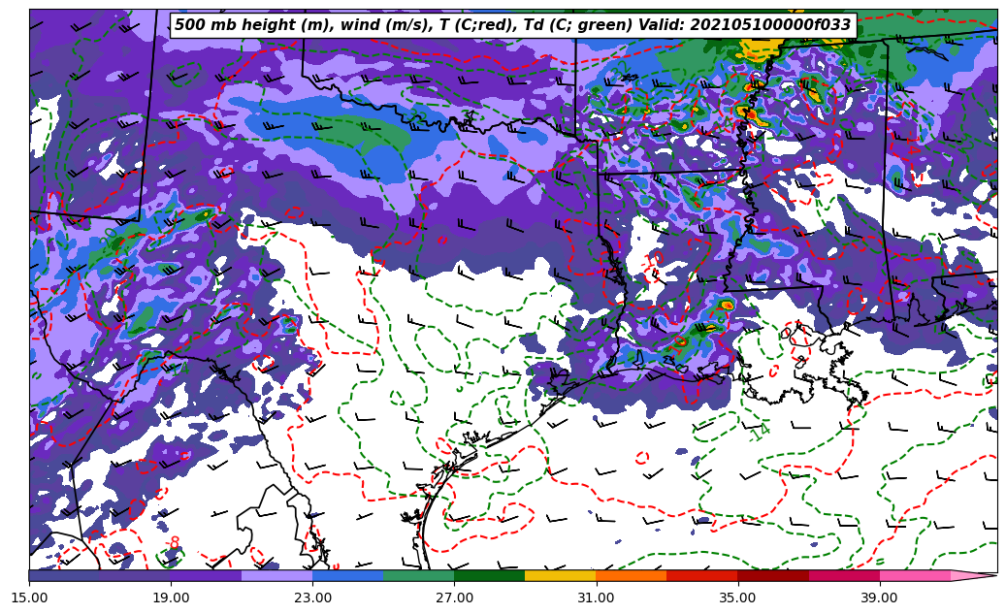Image resolution: width=1006 pixels, height=614 pixels.
Task: Click the 15.00 colorbar tick label
Action: [29, 598]
